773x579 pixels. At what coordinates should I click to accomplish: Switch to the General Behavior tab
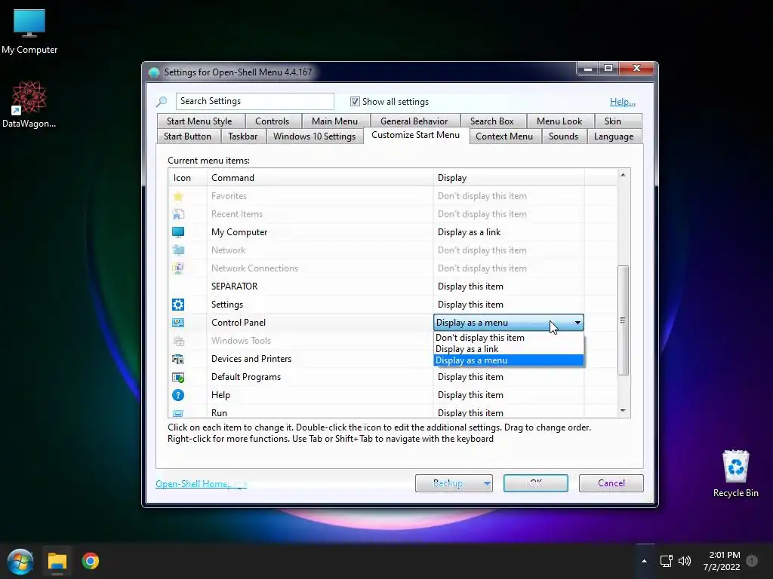coord(414,121)
